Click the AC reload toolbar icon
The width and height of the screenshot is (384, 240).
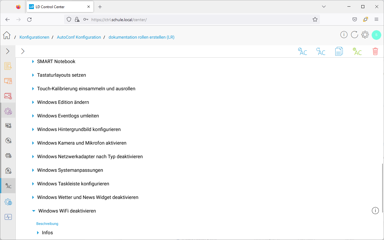coord(321,51)
